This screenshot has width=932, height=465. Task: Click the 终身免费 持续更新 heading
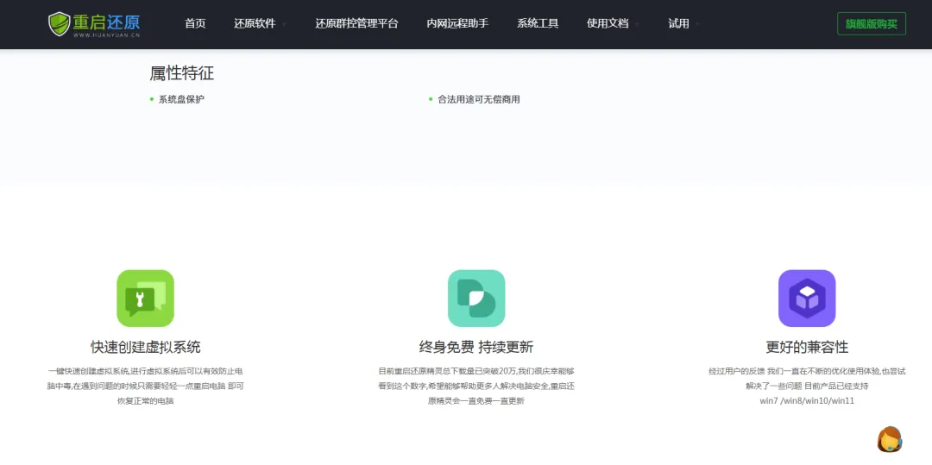coord(475,347)
